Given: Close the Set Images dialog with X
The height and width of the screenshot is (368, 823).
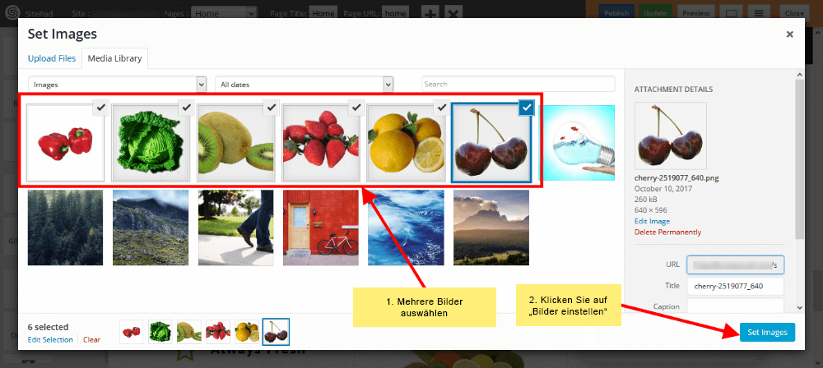Looking at the screenshot, I should (789, 34).
